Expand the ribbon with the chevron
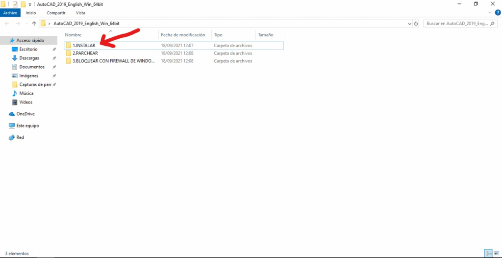Viewport: 502px width, 258px height. (x=490, y=13)
